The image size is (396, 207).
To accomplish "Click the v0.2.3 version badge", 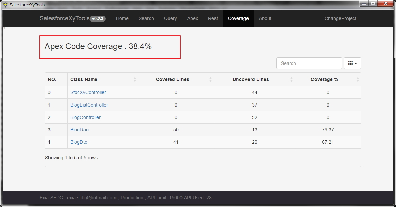I will pos(98,19).
